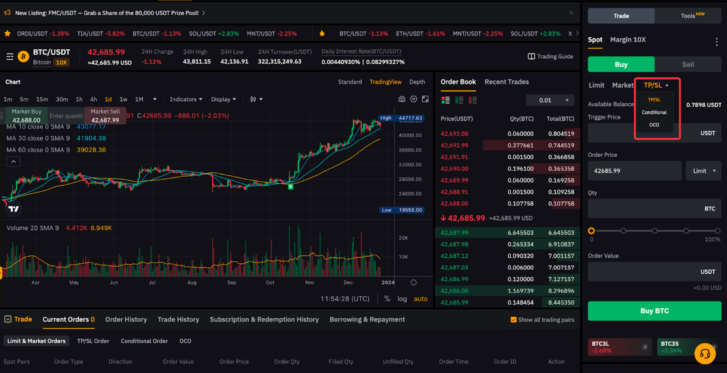Open chart settings target icon
The height and width of the screenshot is (373, 727).
coord(414,99)
